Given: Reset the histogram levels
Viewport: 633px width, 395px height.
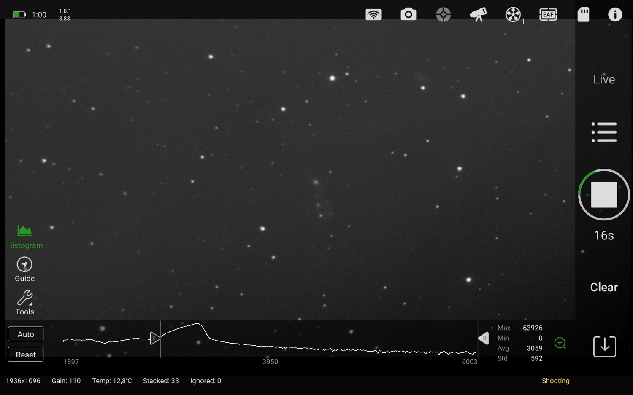Looking at the screenshot, I should pos(25,354).
